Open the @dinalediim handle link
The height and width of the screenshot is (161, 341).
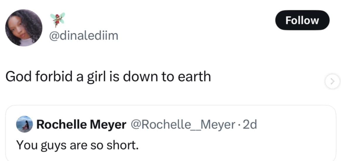[x=85, y=36]
